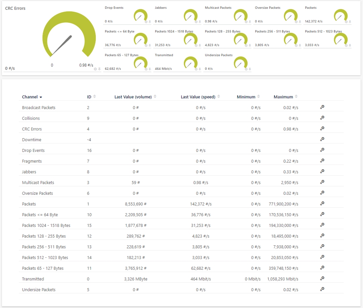Screen dimensions: 363x308
Task: Select the 3,326 MByte value
Action: [136, 279]
